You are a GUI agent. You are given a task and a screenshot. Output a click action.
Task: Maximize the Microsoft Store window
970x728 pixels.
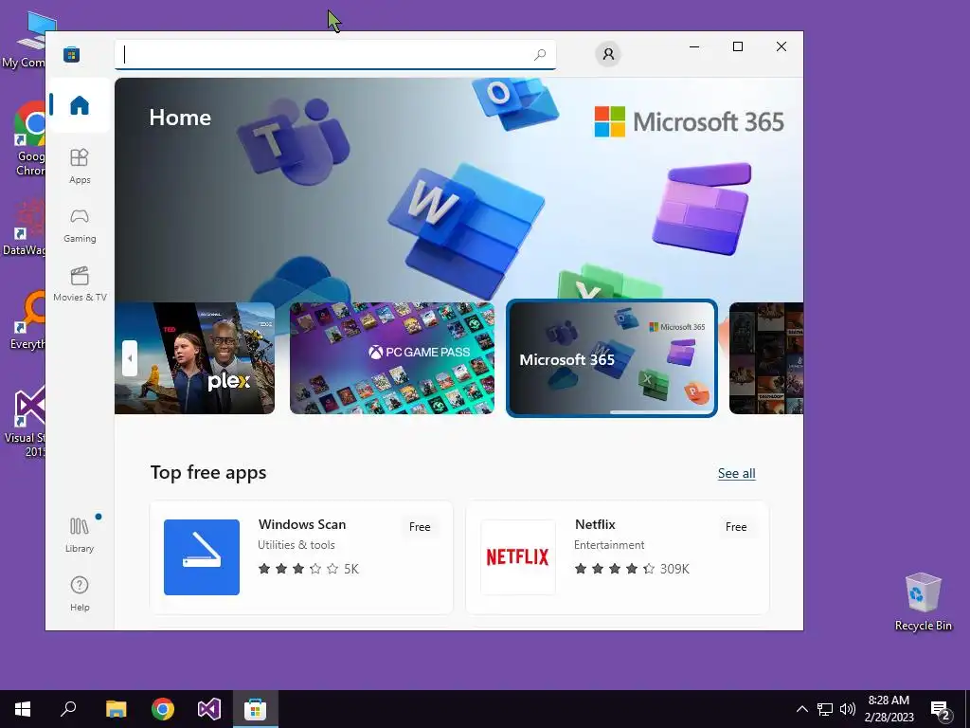click(737, 46)
